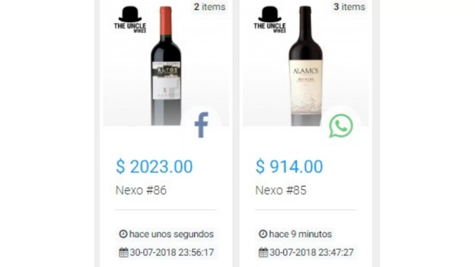Click the Facebook icon on Nexo #86 card

point(202,125)
